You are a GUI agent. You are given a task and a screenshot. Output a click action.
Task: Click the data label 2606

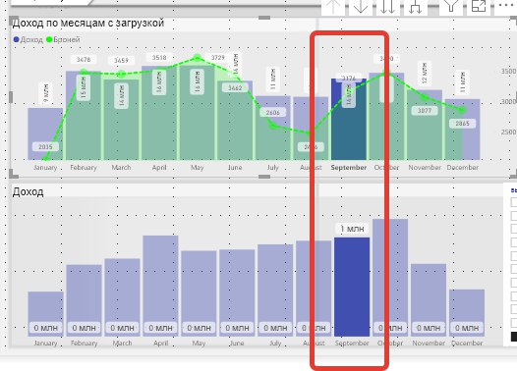click(x=272, y=113)
